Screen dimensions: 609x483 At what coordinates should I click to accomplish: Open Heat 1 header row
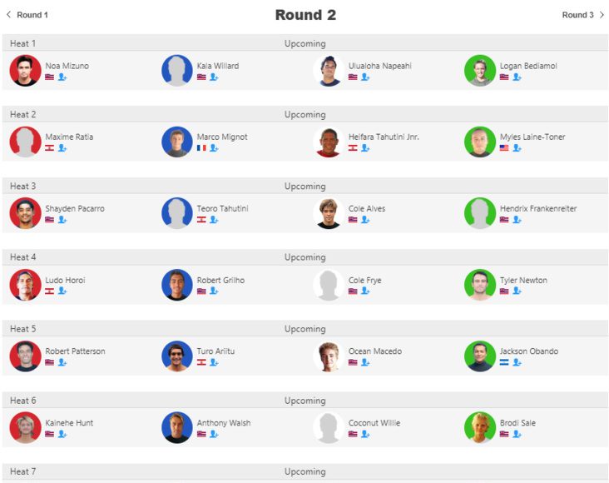[304, 43]
